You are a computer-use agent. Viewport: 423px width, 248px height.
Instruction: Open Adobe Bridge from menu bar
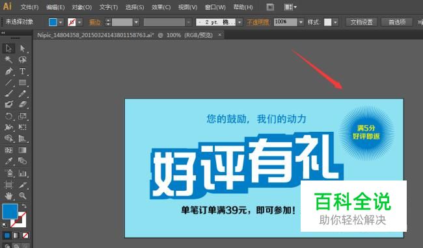(270, 7)
